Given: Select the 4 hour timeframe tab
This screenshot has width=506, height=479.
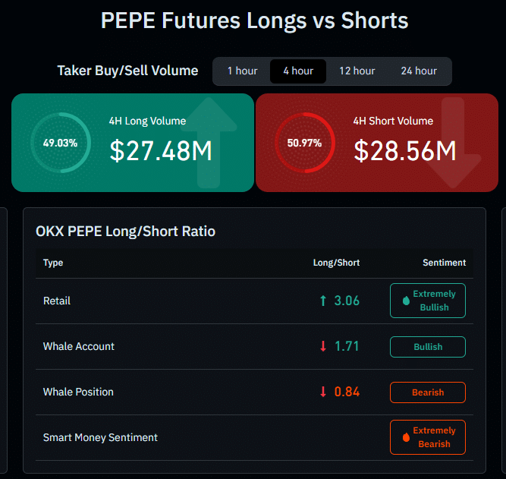Looking at the screenshot, I should [298, 71].
